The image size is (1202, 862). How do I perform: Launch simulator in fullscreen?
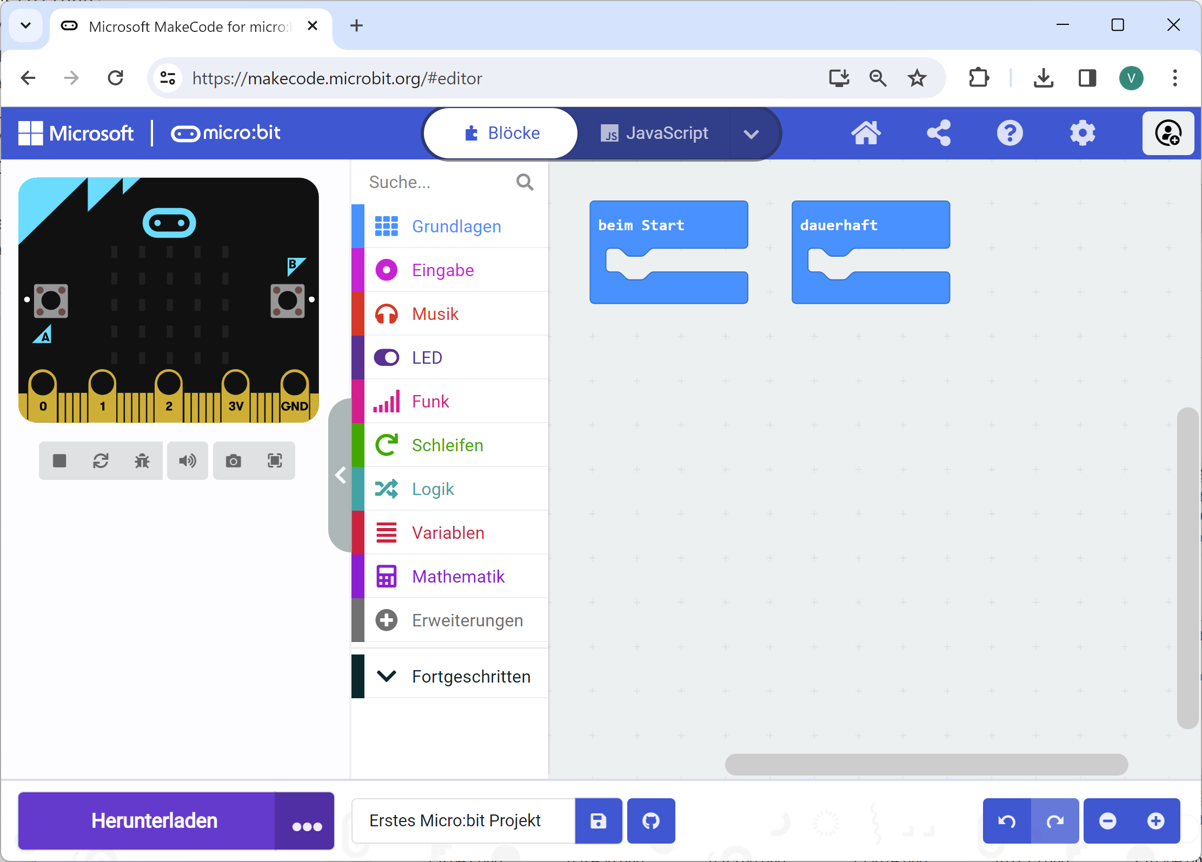point(275,461)
